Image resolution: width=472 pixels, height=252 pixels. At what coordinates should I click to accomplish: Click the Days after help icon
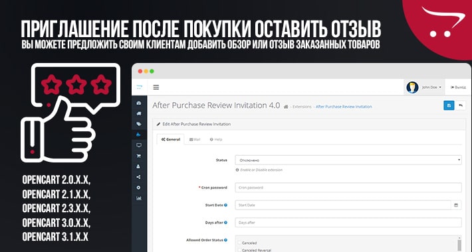225,223
